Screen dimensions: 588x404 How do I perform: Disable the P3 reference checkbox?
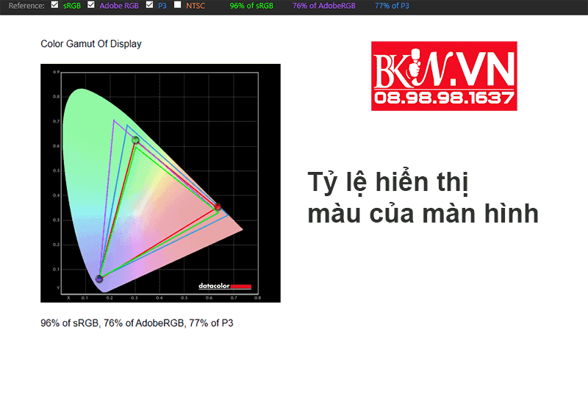click(x=150, y=5)
